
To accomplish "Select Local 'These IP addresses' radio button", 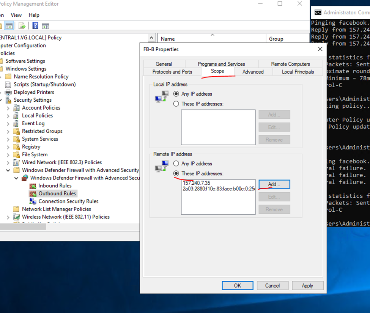I will pyautogui.click(x=176, y=104).
